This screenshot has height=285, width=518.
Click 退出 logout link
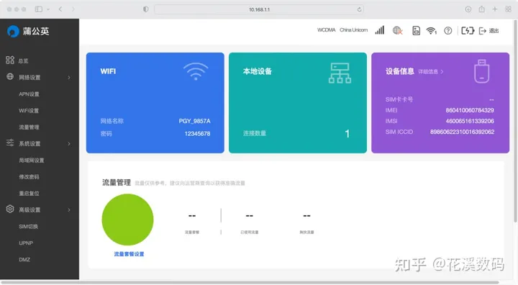pos(494,31)
